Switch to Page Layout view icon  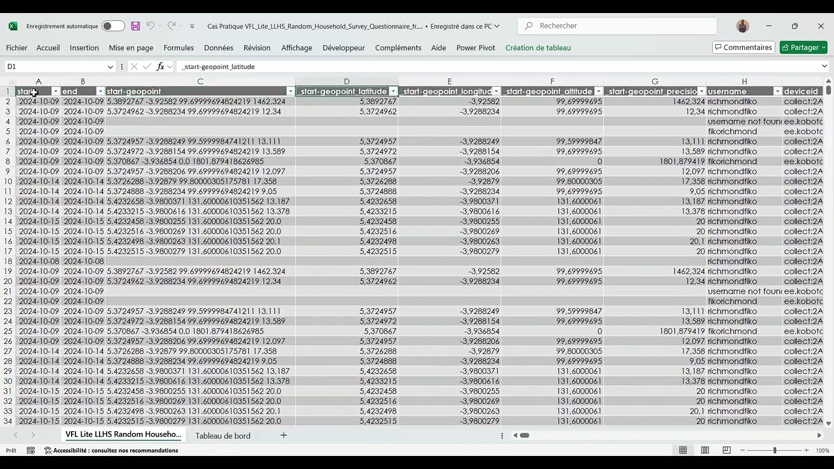pos(705,451)
